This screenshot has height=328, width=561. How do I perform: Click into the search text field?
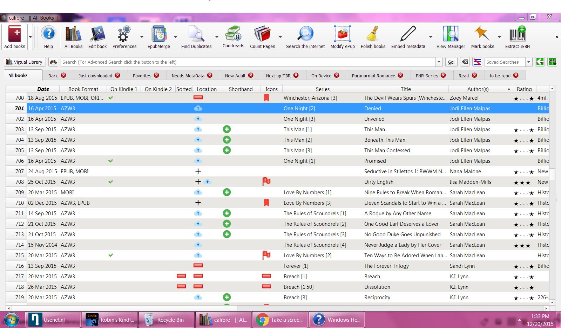tap(248, 62)
